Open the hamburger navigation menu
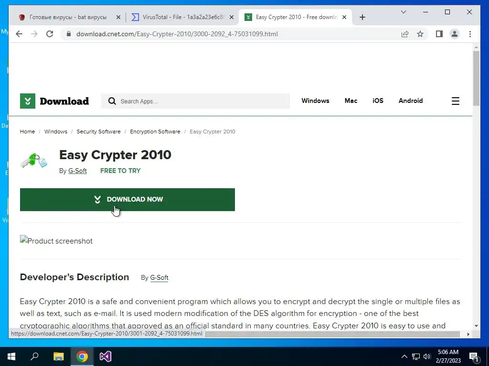 tap(455, 101)
